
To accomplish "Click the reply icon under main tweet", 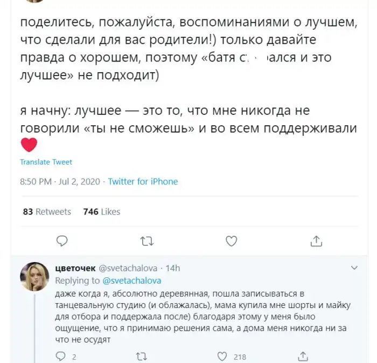I will coord(62,240).
